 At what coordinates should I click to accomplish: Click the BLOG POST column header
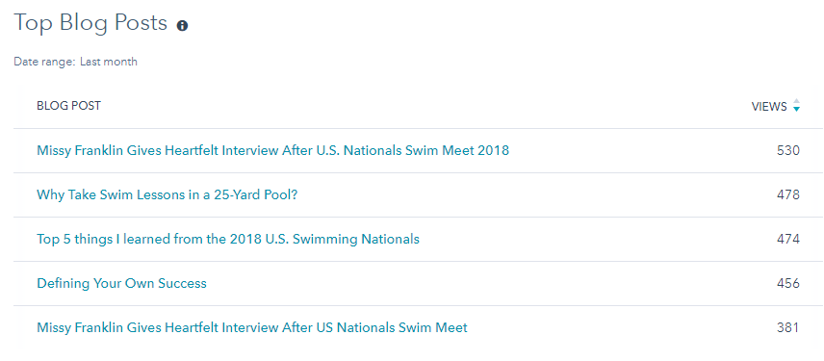(69, 106)
